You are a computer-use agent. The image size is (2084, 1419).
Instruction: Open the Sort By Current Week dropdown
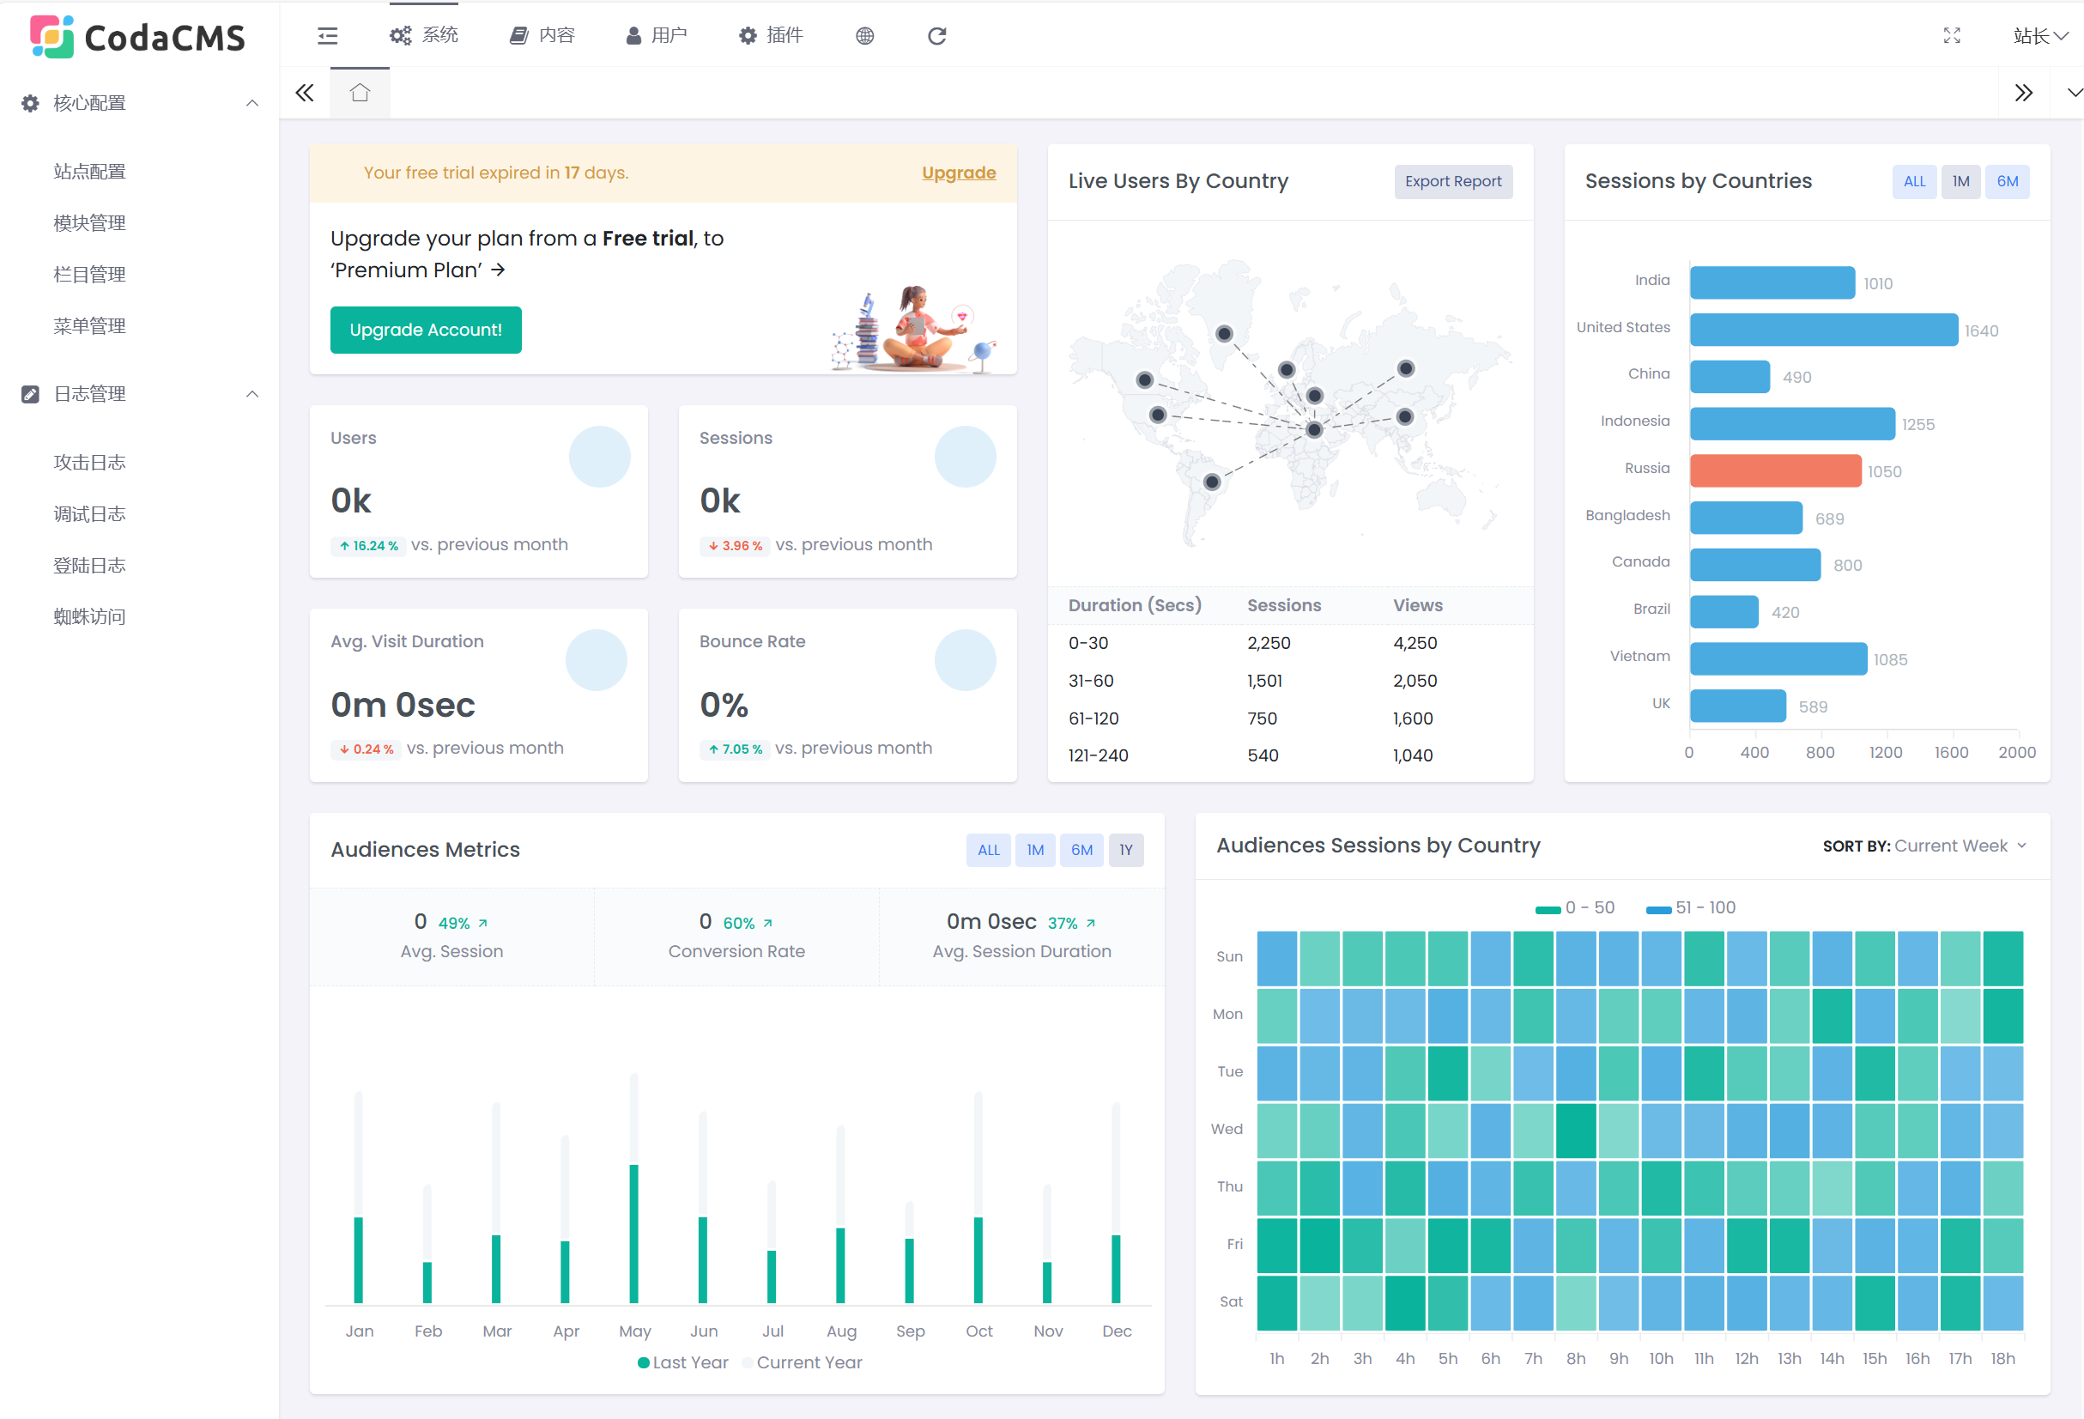[x=1924, y=846]
